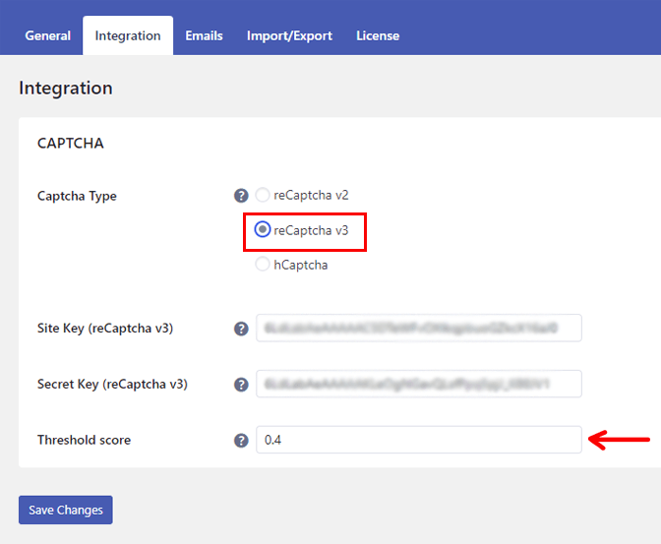Open the Captcha Type help icon
The width and height of the screenshot is (661, 544).
click(x=241, y=196)
